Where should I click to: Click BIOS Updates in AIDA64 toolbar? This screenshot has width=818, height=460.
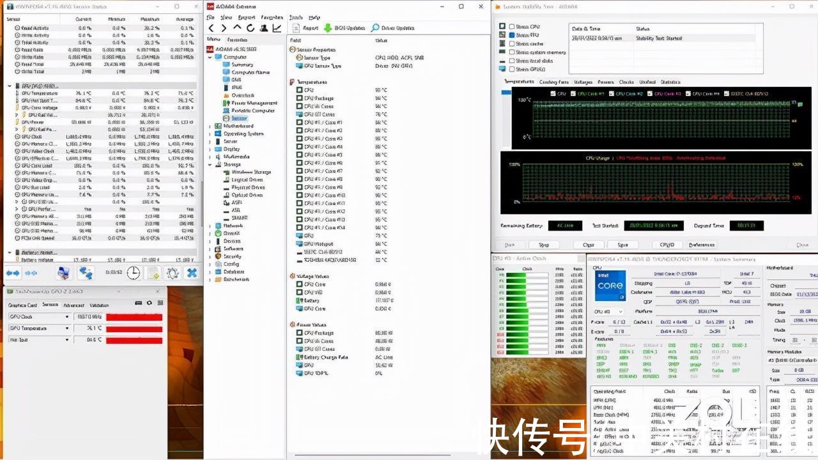point(344,28)
